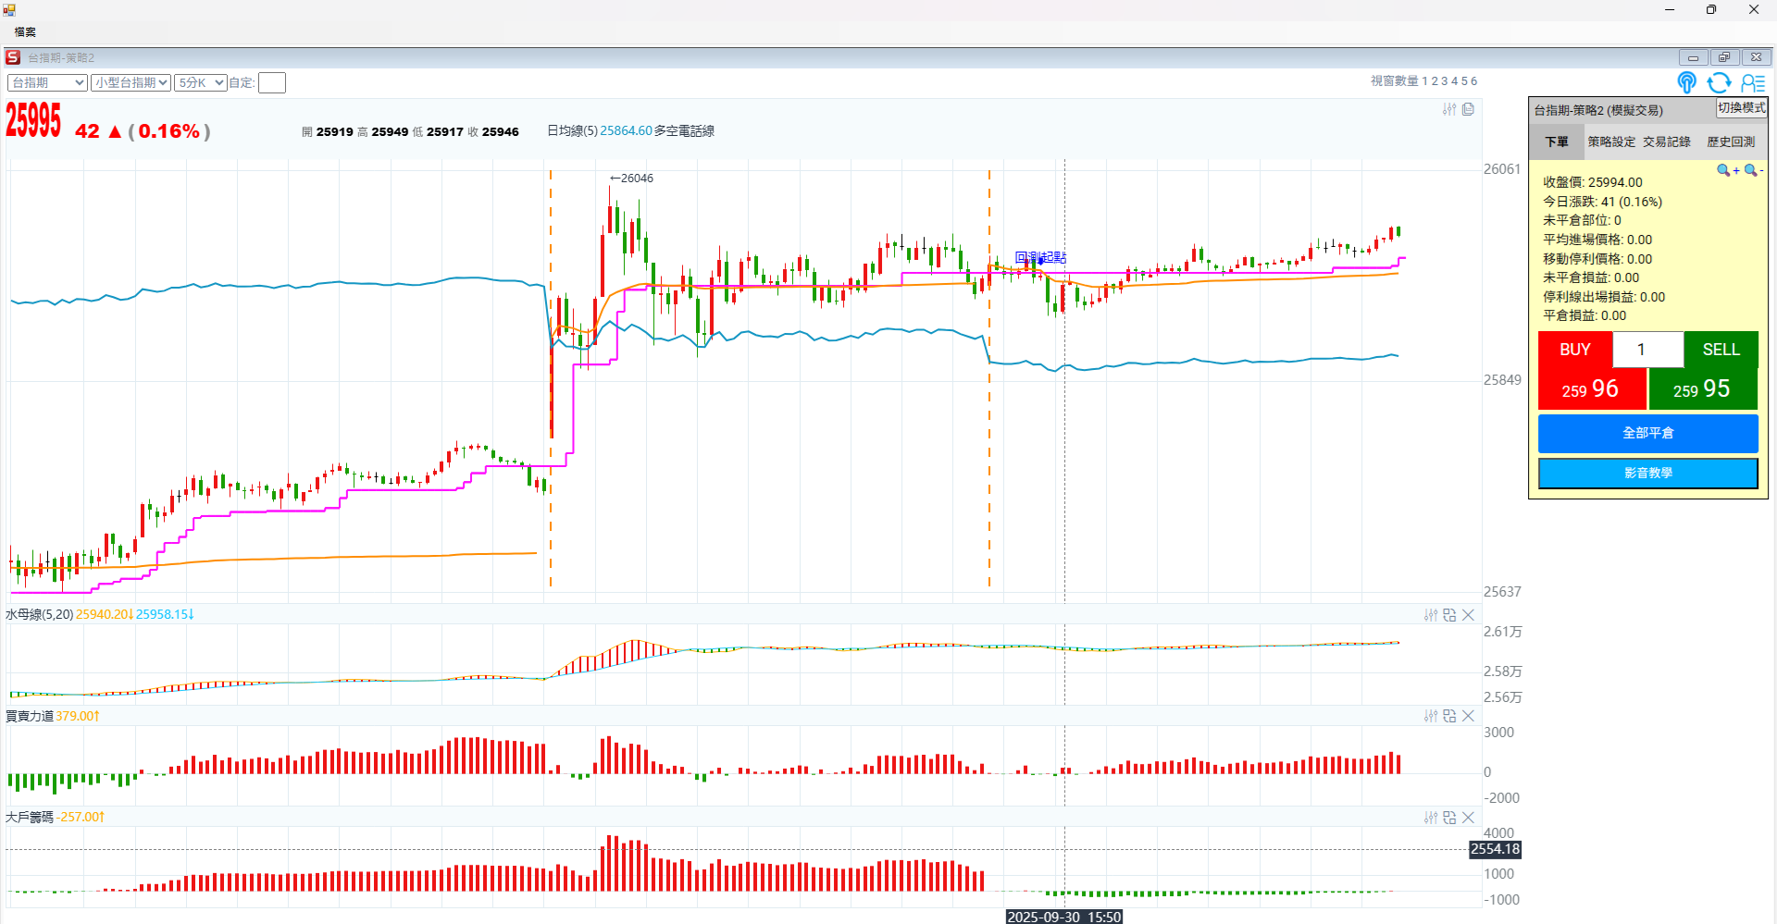Switch to the 策略設定 tab
This screenshot has height=924, width=1777.
tap(1611, 142)
